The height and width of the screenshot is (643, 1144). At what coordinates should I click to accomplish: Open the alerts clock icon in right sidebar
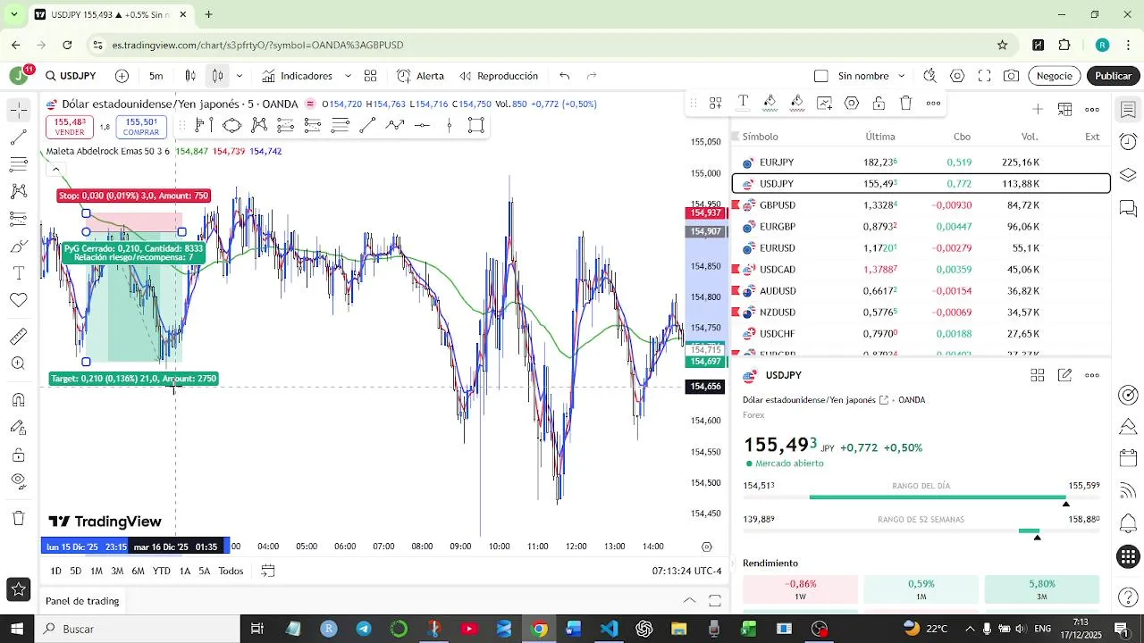(x=1128, y=142)
